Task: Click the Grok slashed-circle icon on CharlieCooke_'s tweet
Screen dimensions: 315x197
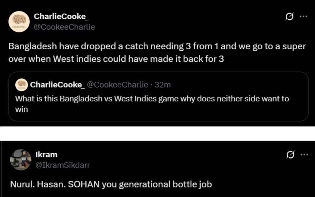Action: click(x=290, y=17)
